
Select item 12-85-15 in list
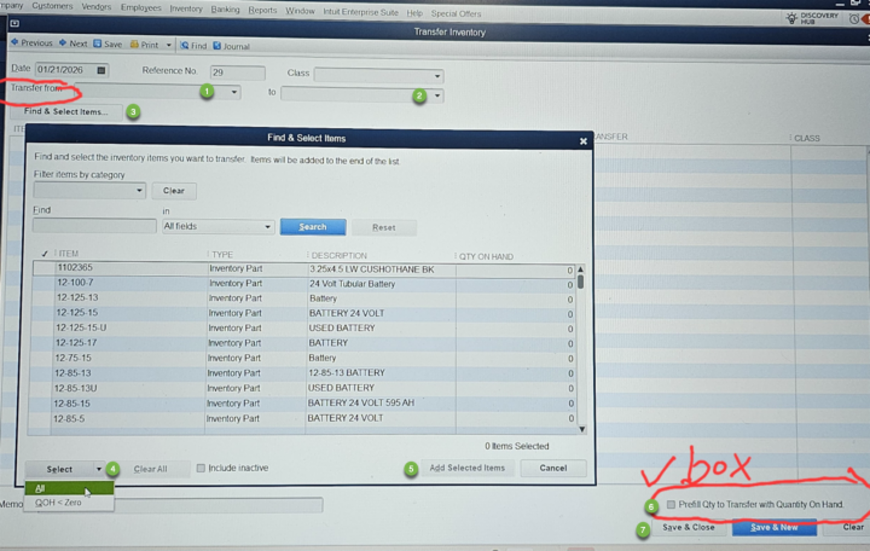click(x=72, y=404)
